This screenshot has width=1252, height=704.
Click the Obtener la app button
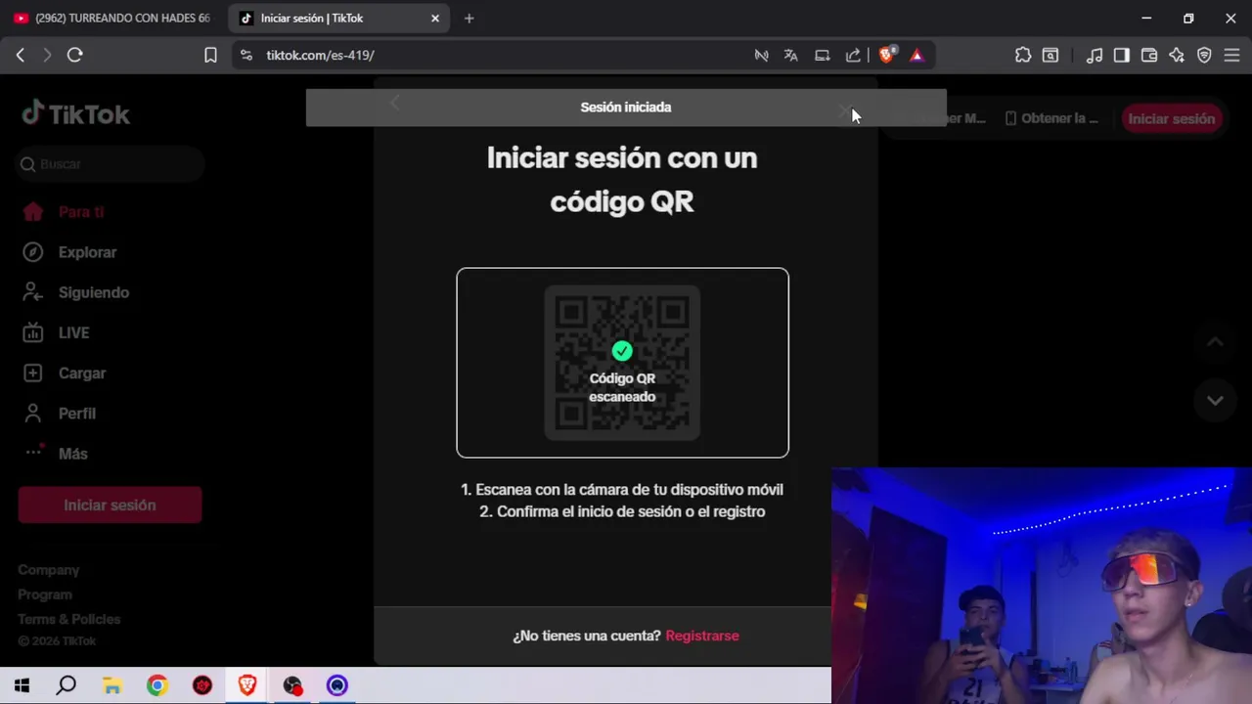coord(1052,118)
